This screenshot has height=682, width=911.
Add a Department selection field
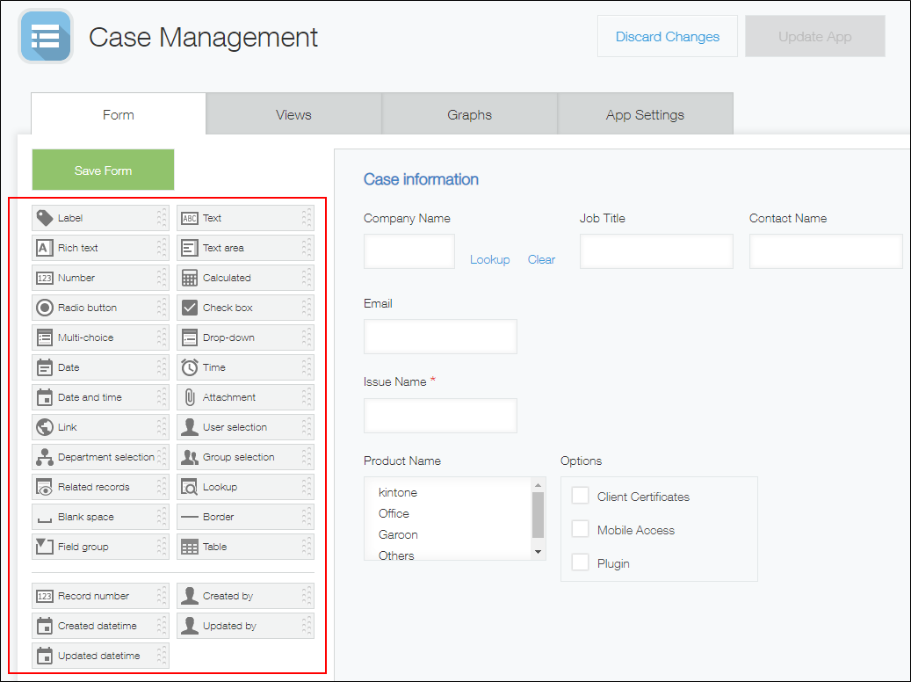99,456
